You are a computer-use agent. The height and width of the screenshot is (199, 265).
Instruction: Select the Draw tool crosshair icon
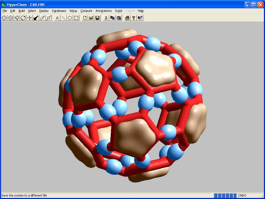coord(4,18)
